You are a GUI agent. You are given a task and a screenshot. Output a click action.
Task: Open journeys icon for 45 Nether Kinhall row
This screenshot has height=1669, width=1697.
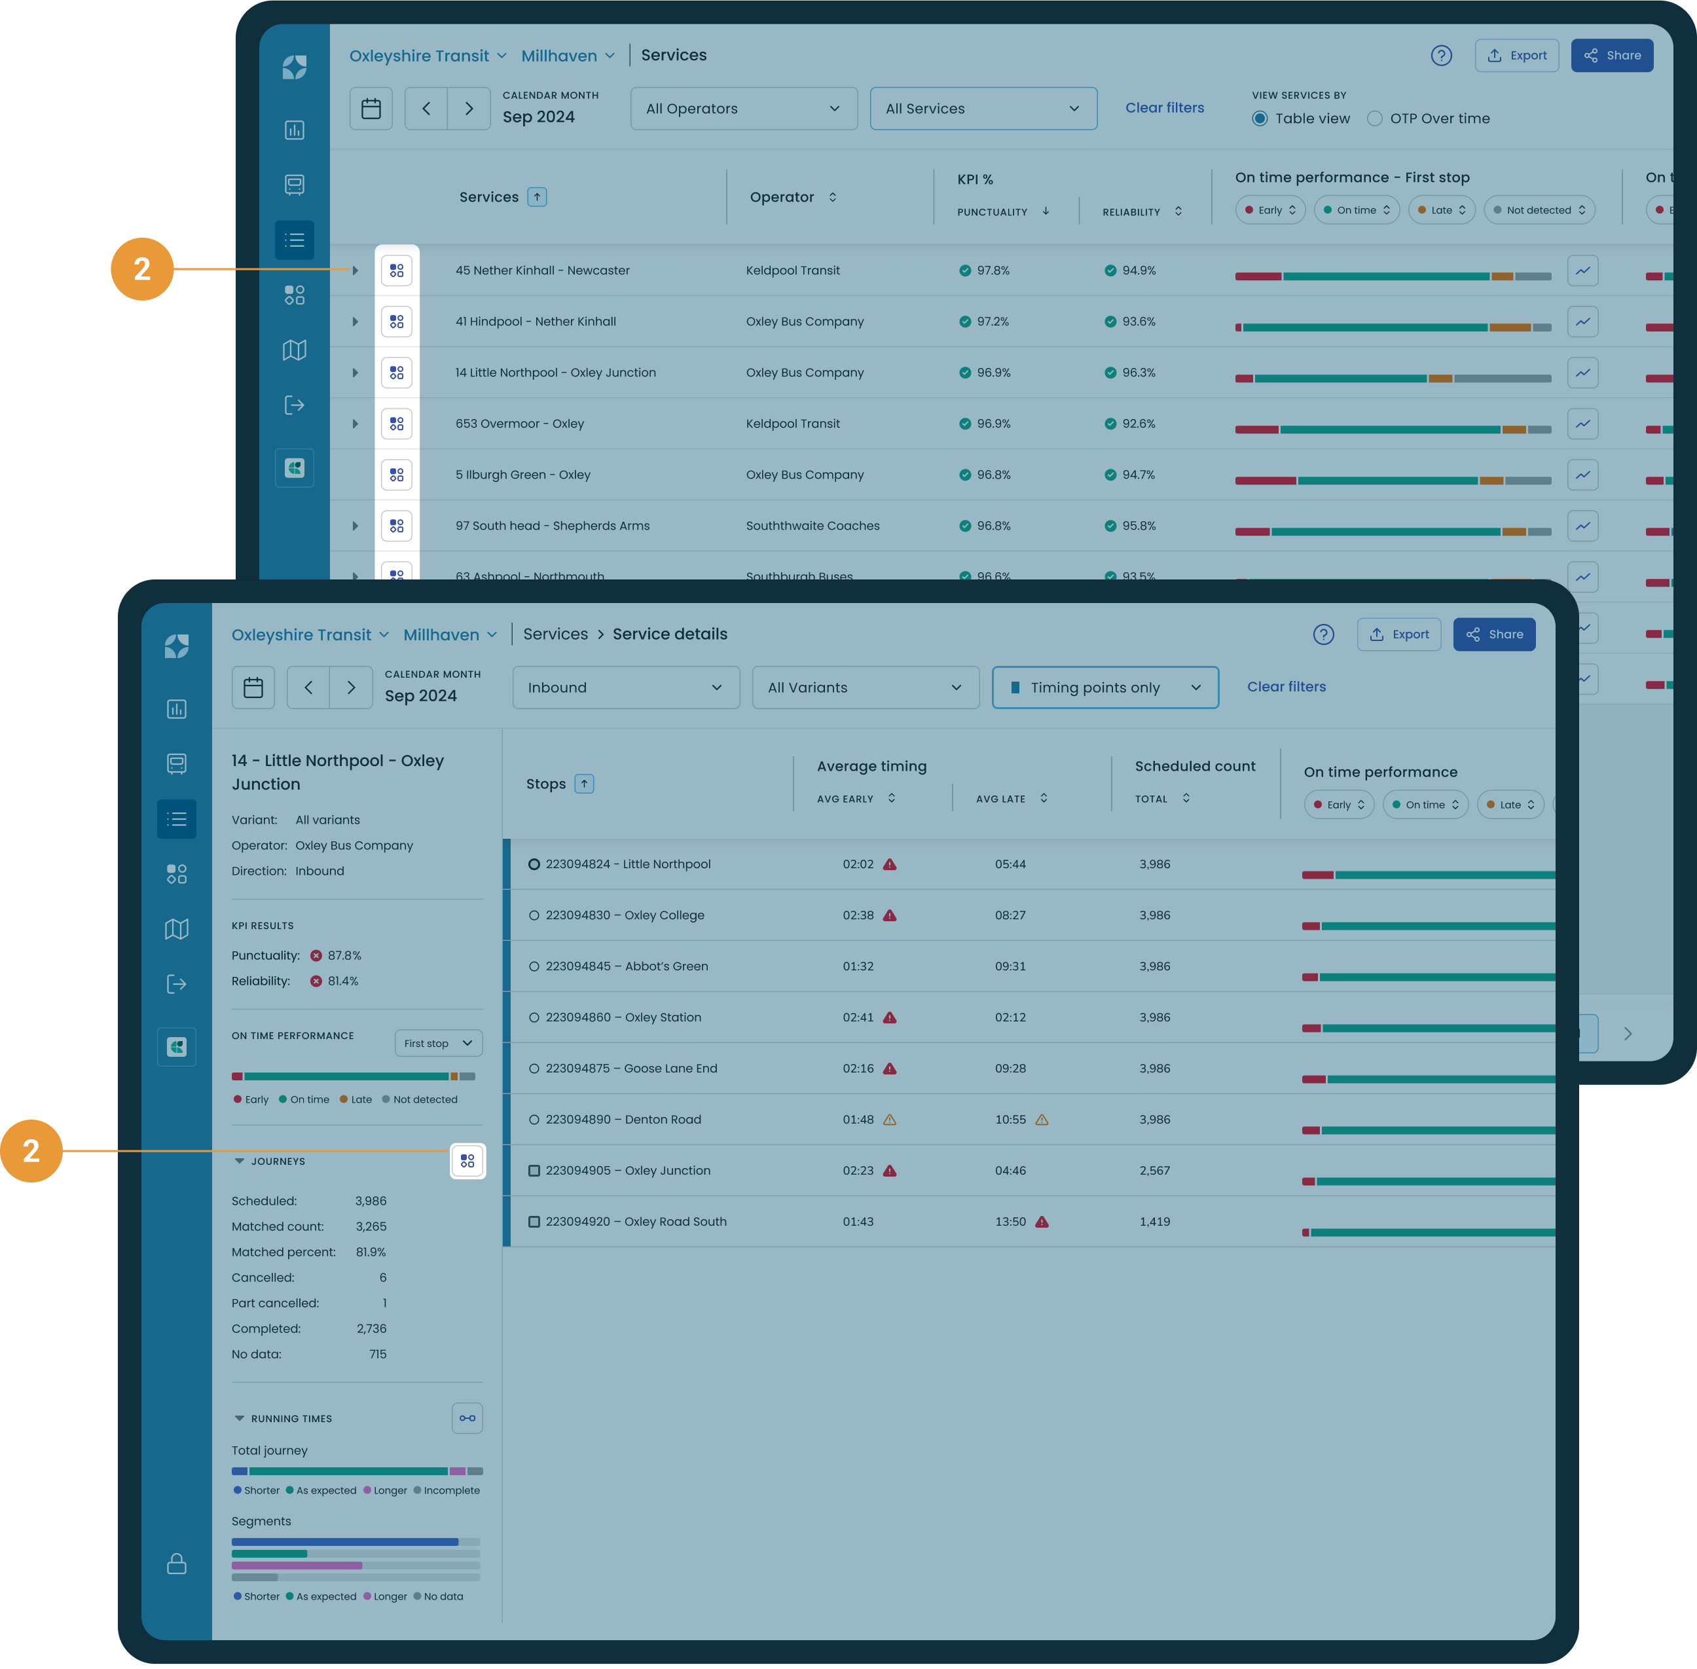click(396, 270)
